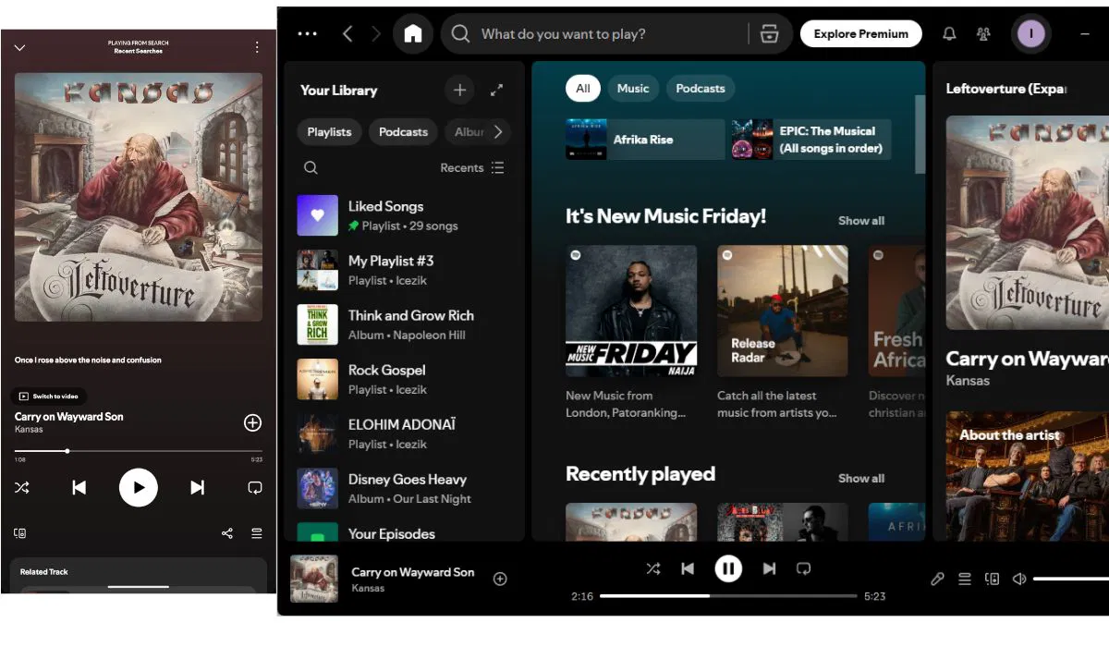Enable shuffle playback
This screenshot has width=1109, height=647.
653,568
